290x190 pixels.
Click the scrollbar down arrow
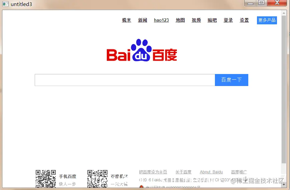[284, 184]
